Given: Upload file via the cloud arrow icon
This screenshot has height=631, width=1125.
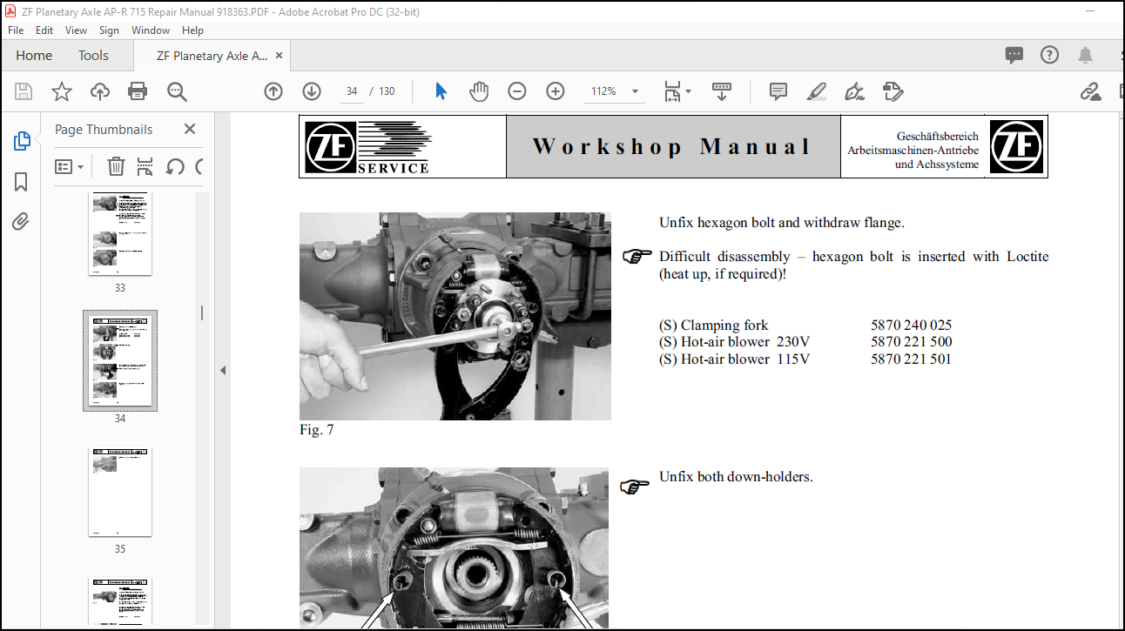Looking at the screenshot, I should point(100,91).
